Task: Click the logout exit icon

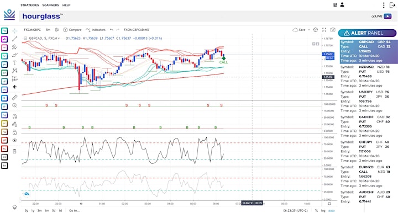Action: coord(392,5)
